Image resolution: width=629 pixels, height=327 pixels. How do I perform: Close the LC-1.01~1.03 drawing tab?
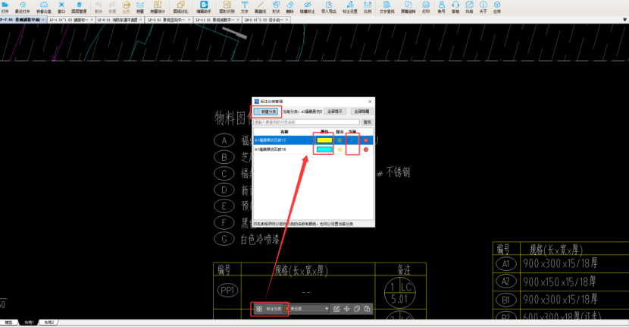coord(92,20)
